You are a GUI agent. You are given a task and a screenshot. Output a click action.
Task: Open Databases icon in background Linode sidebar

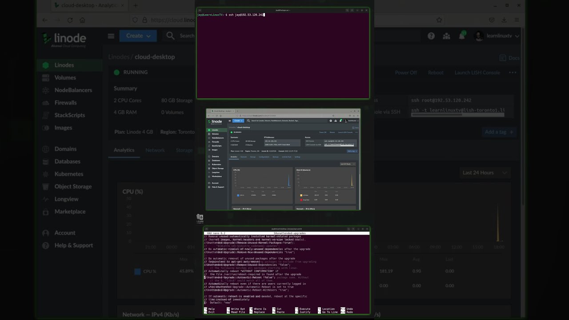pos(45,161)
